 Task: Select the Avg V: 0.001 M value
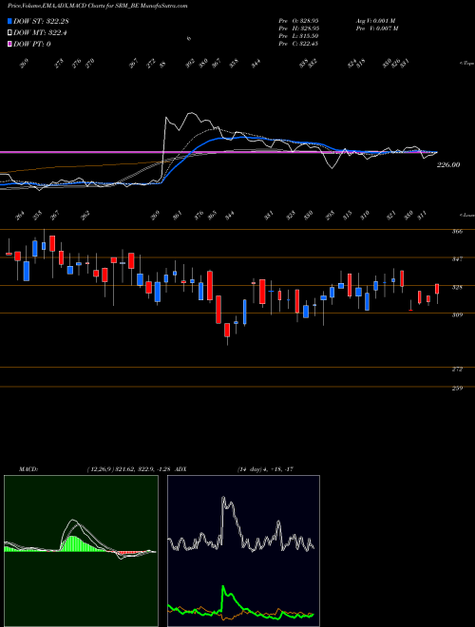[x=375, y=20]
